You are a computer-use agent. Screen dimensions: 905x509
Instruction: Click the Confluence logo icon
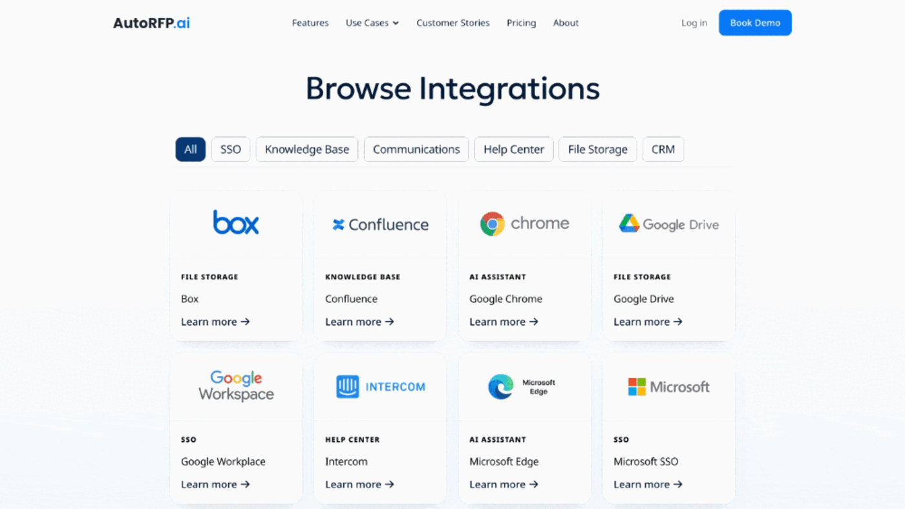point(339,224)
